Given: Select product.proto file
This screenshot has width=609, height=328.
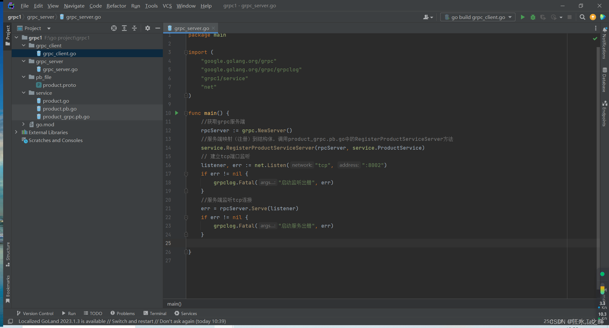Looking at the screenshot, I should point(59,85).
